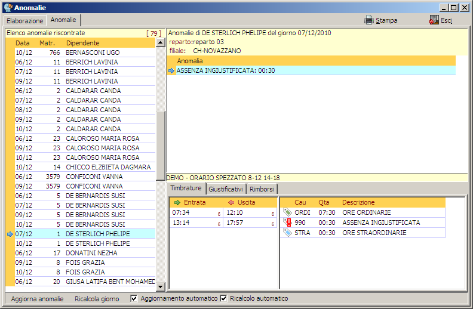Select row 07/12 DE BERNARDIS SUSI
The height and width of the screenshot is (309, 473).
[85, 205]
